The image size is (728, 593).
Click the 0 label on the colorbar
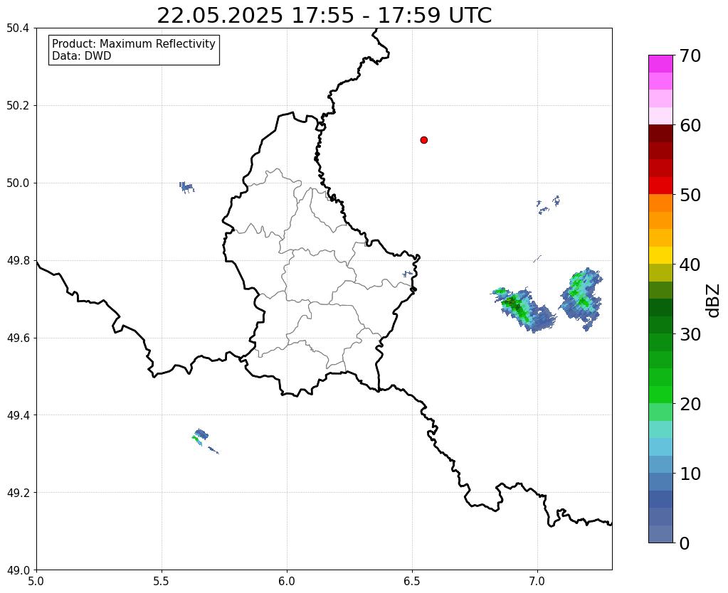tap(685, 543)
